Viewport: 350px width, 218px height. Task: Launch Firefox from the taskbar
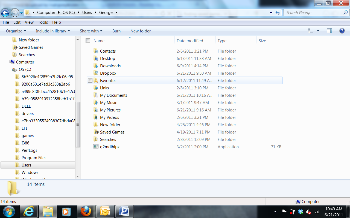click(86, 211)
